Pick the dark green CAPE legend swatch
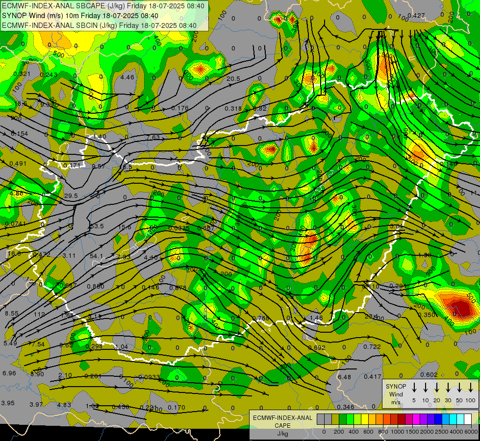480x441 pixels. (343, 419)
